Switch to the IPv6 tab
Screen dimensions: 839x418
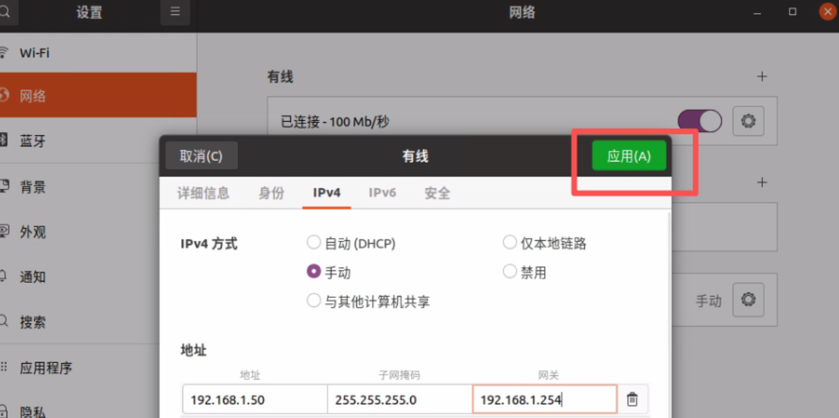[x=382, y=193]
